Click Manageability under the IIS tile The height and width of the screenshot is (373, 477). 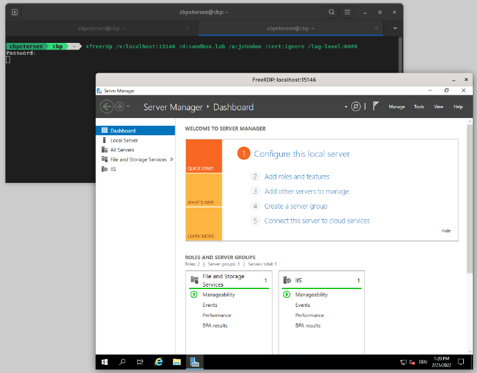tap(311, 294)
